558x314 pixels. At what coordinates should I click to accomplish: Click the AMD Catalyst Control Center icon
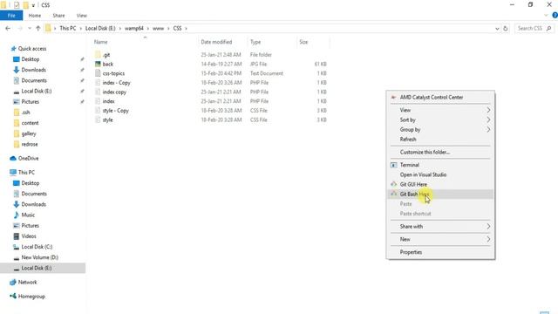393,97
